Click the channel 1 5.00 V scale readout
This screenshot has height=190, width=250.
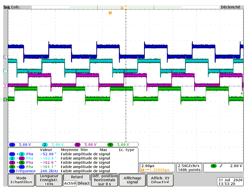(25, 145)
